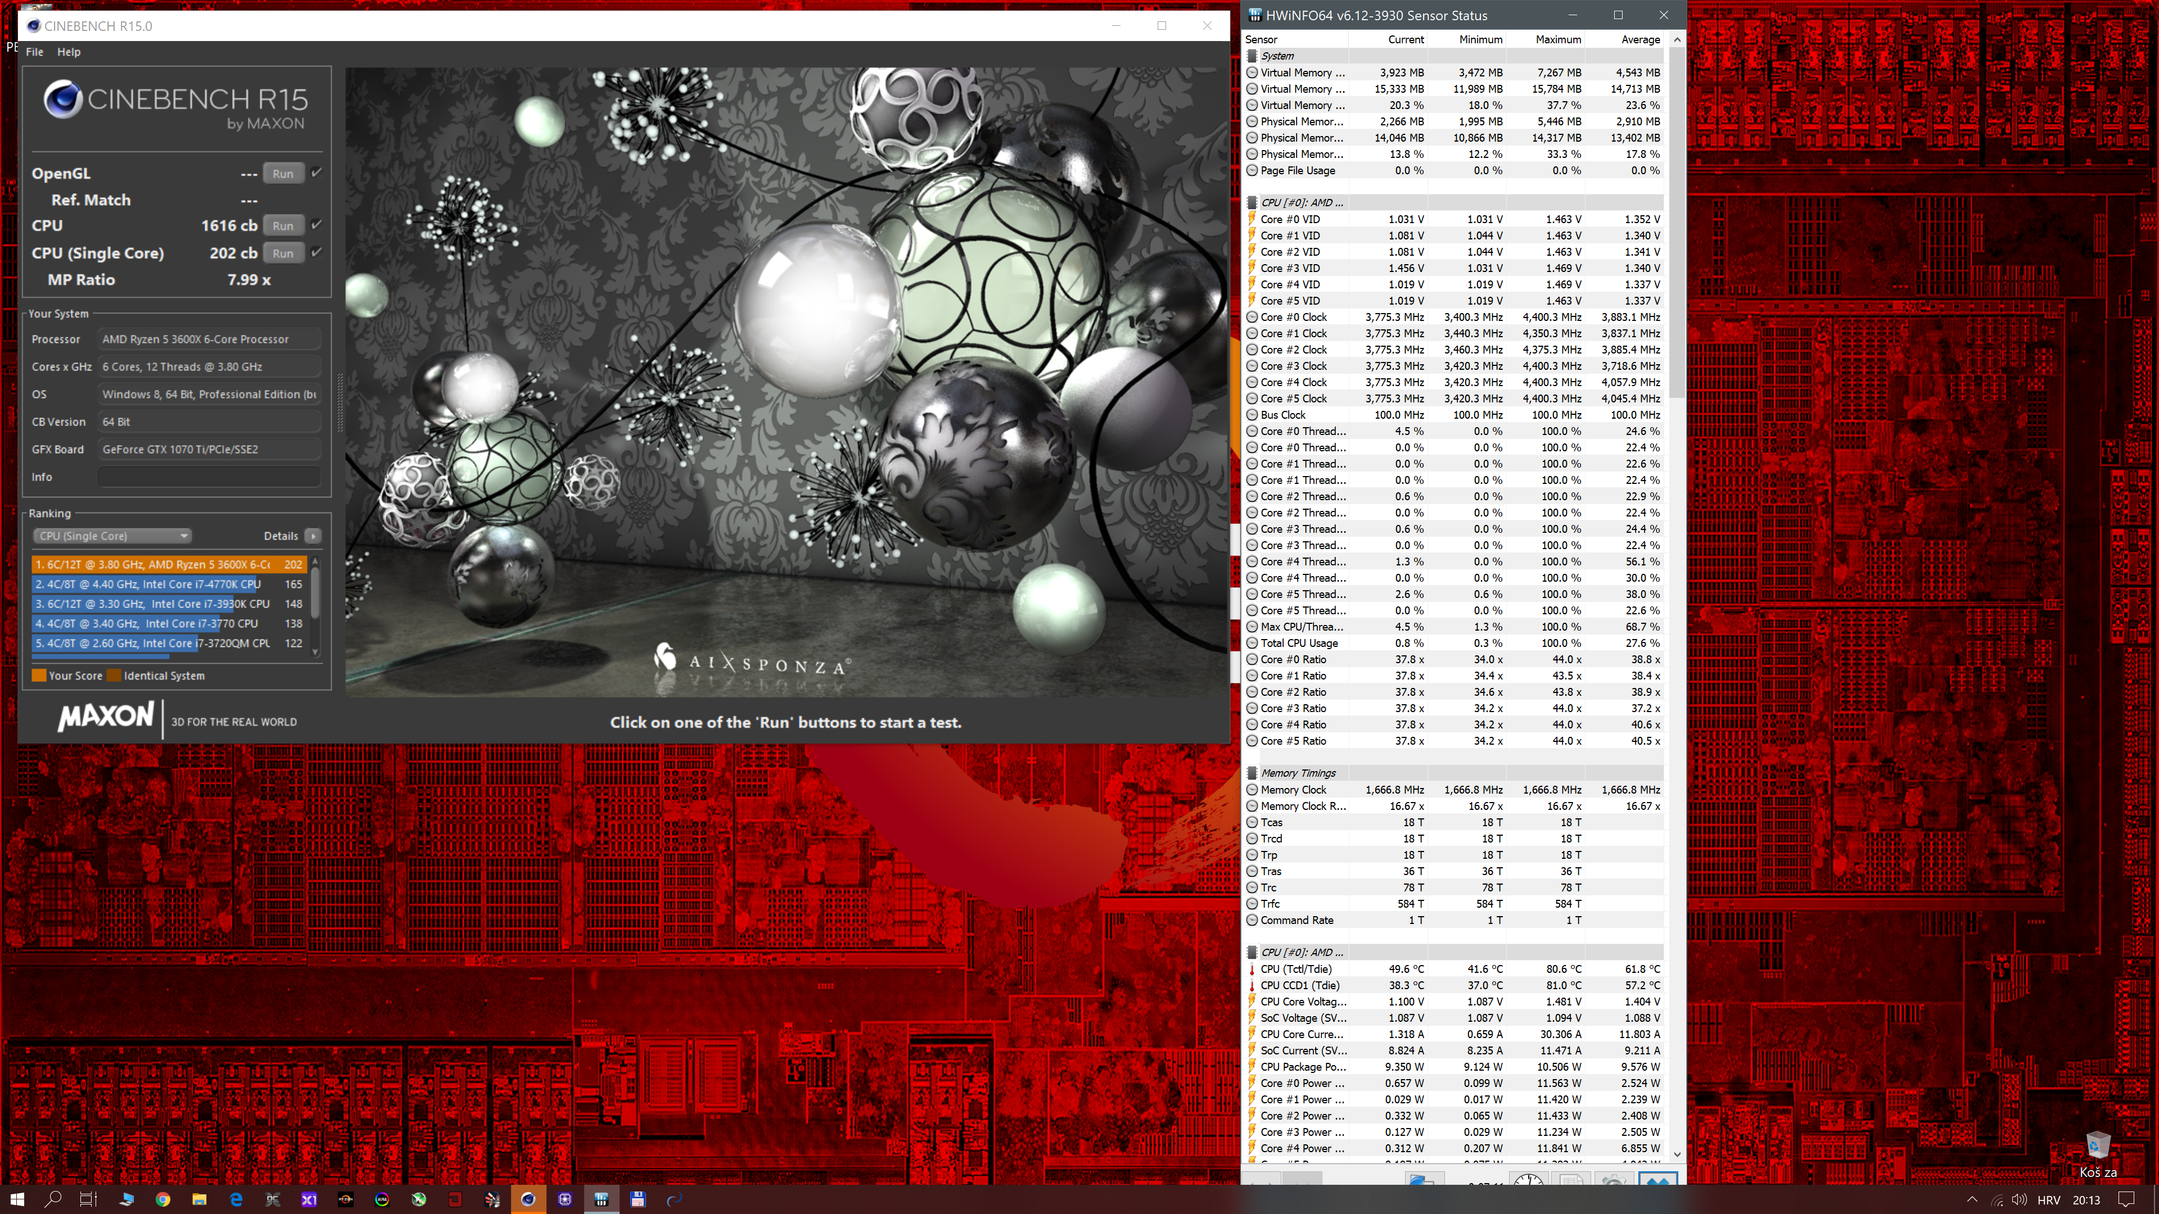This screenshot has height=1214, width=2159.
Task: Open EVGA Precision X1 from the taskbar
Action: pyautogui.click(x=309, y=1200)
